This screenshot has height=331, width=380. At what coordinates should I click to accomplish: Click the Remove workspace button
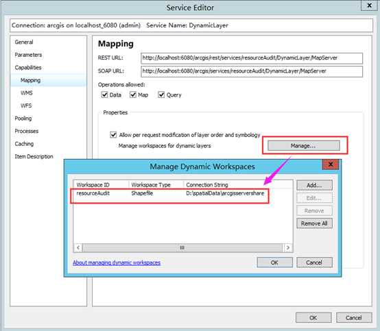314,210
